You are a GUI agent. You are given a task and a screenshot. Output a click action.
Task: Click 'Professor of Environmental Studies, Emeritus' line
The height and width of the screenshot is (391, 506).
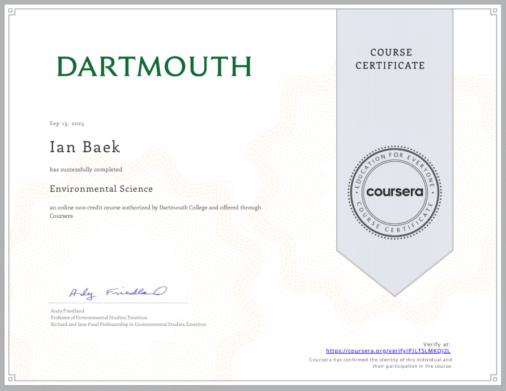click(98, 318)
